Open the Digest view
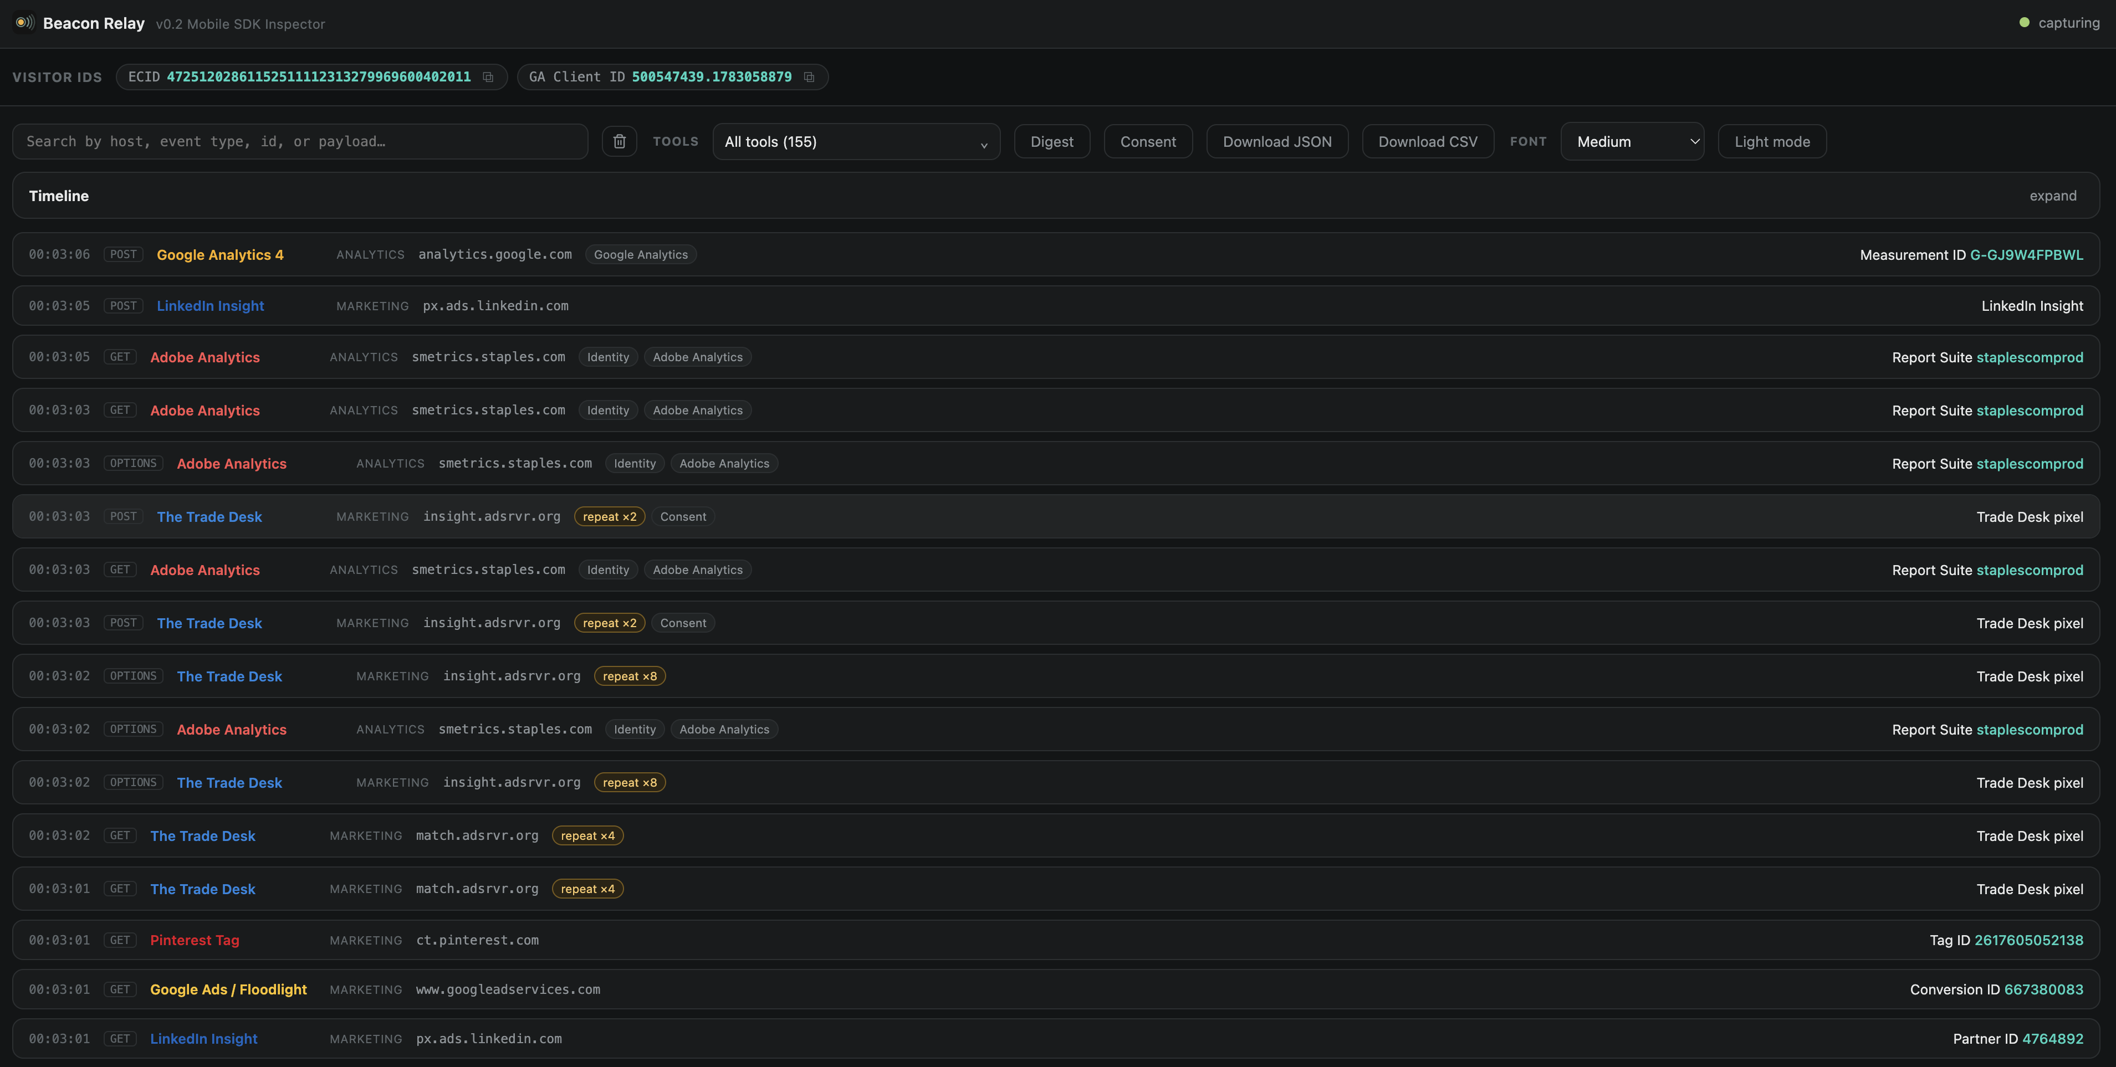This screenshot has height=1067, width=2116. pyautogui.click(x=1051, y=141)
